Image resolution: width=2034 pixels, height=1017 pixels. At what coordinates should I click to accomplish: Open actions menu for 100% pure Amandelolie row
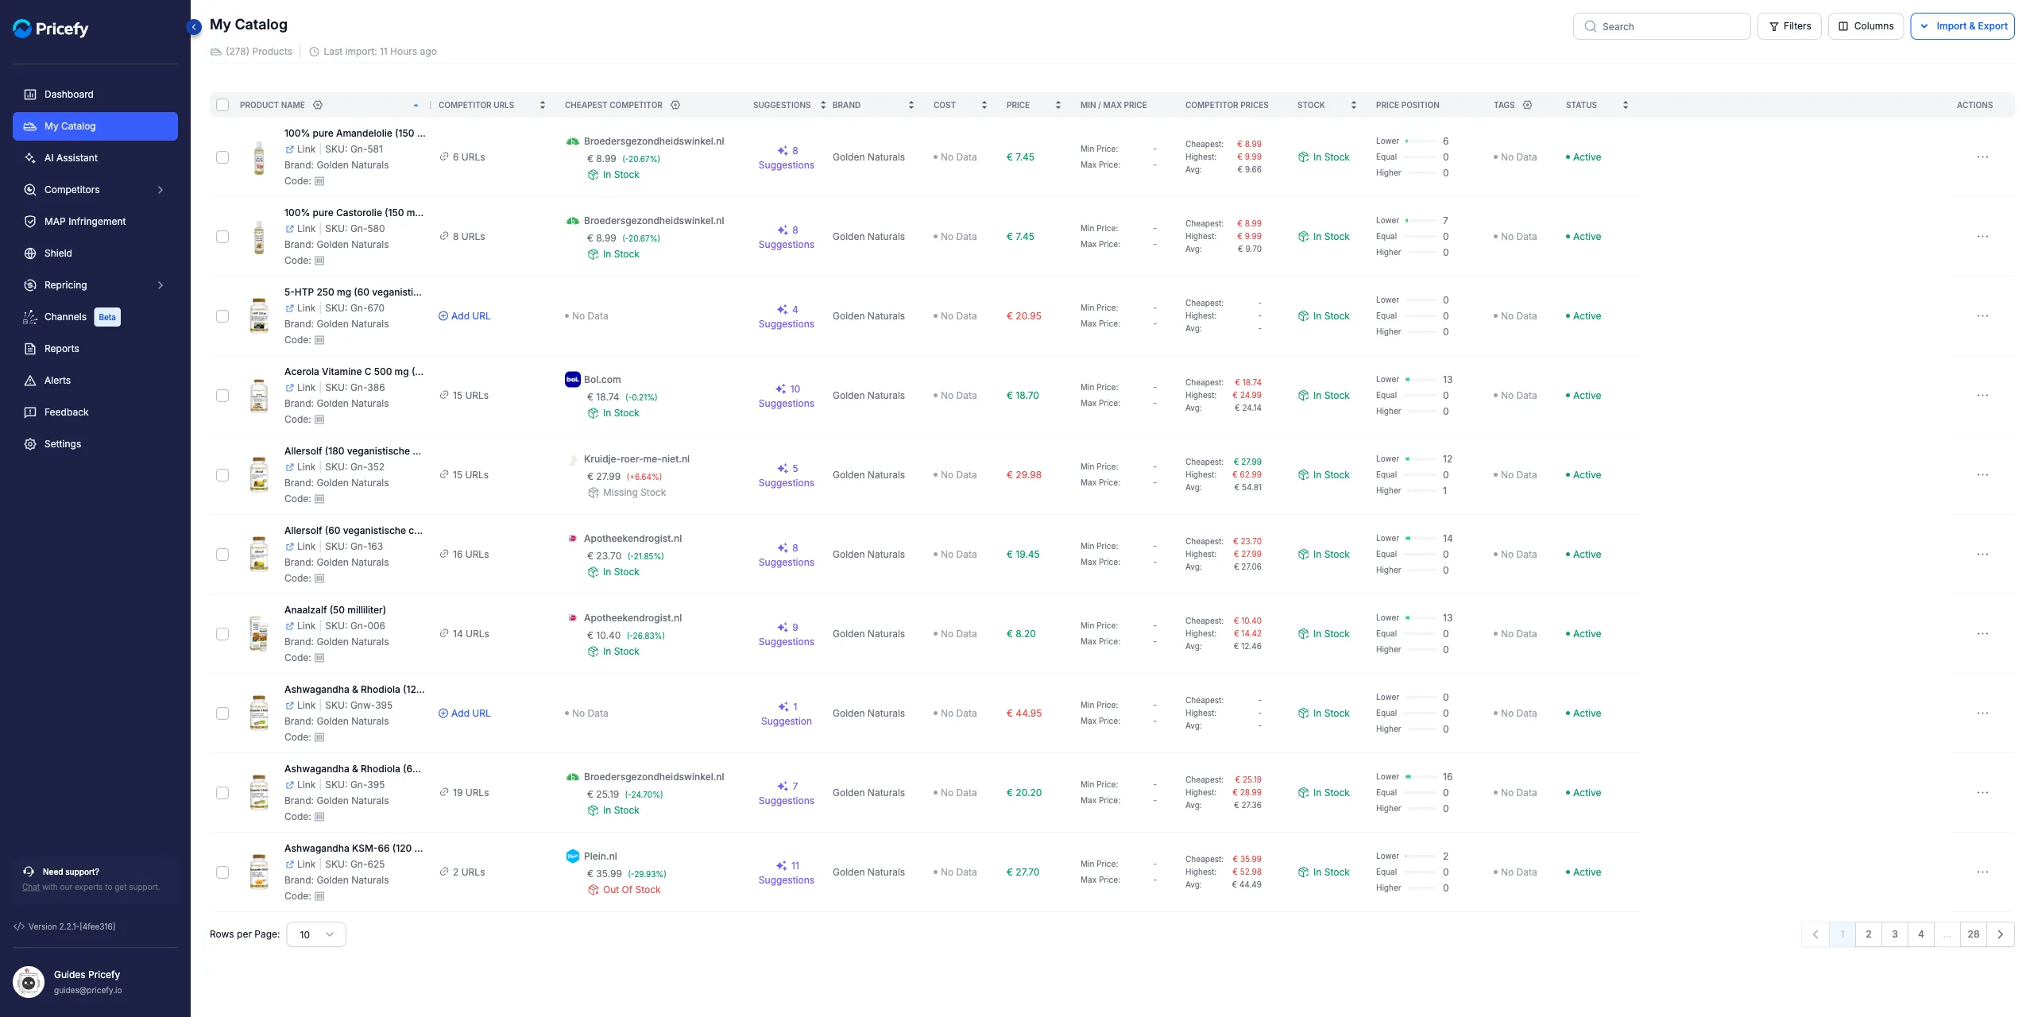pyautogui.click(x=1982, y=157)
